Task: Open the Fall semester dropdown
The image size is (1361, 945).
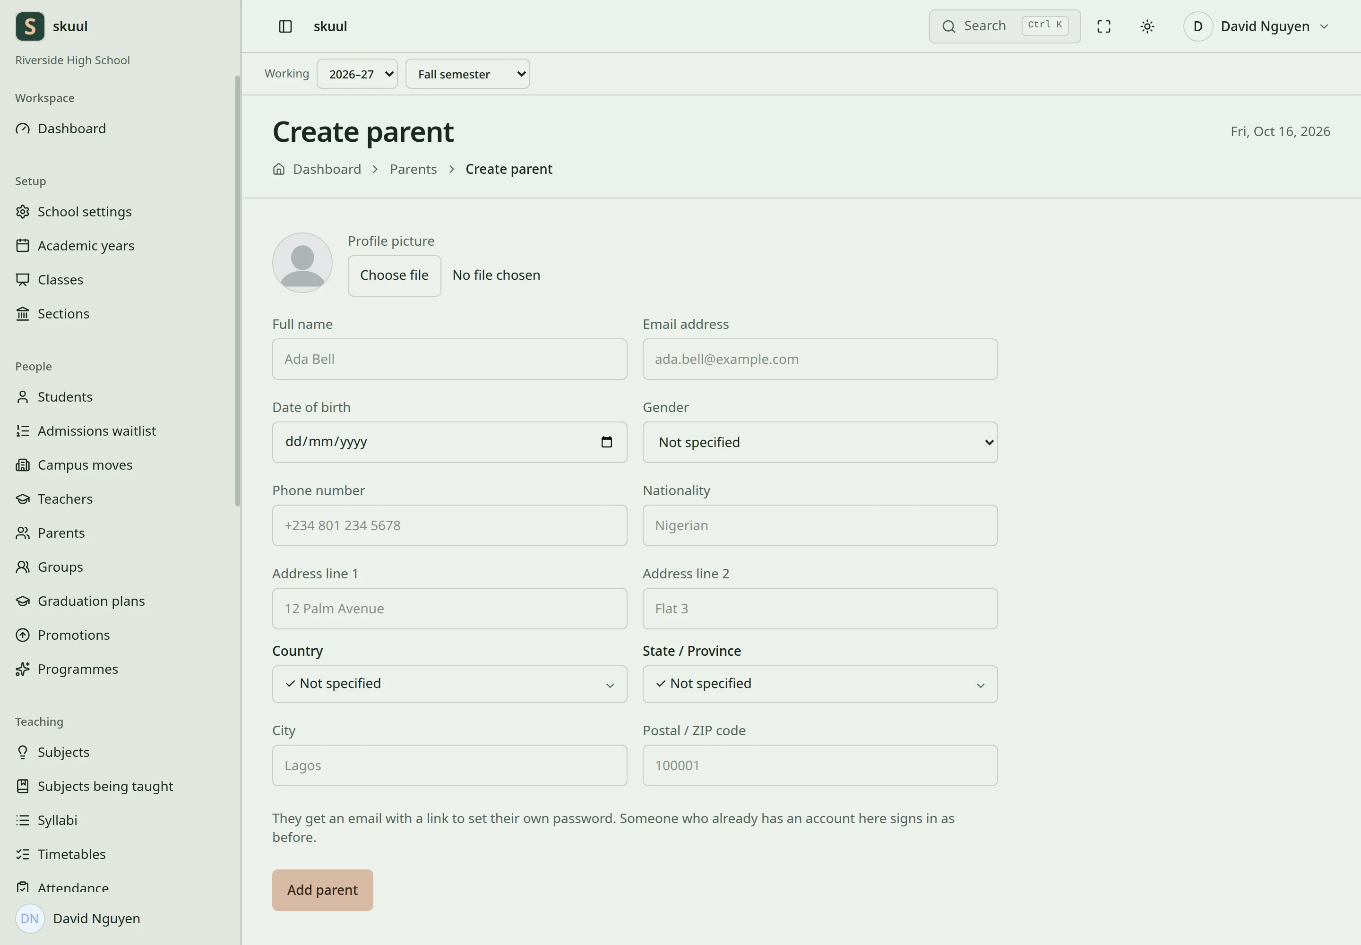Action: [467, 74]
